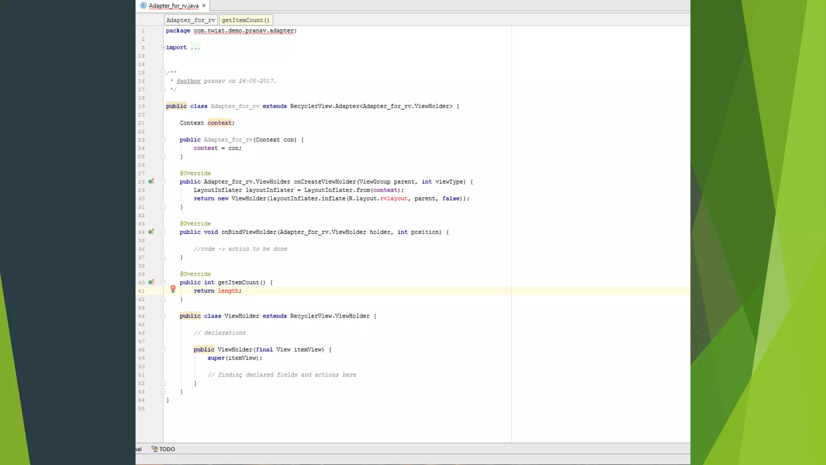826x465 pixels.
Task: Fold the onBindViewHolder method
Action: pos(163,232)
